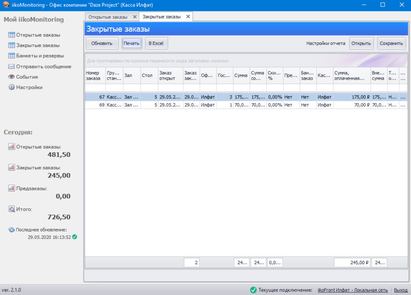This screenshot has height=295, width=411.
Task: Click the Закрытые заказы grid icon in sidebar
Action: (x=12, y=45)
